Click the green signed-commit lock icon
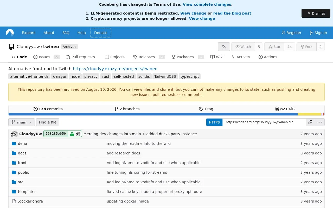 pos(72,134)
